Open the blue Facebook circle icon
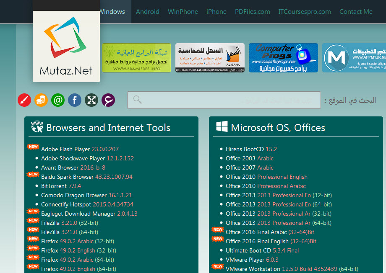Viewport: 386px width, 273px height. [x=75, y=100]
